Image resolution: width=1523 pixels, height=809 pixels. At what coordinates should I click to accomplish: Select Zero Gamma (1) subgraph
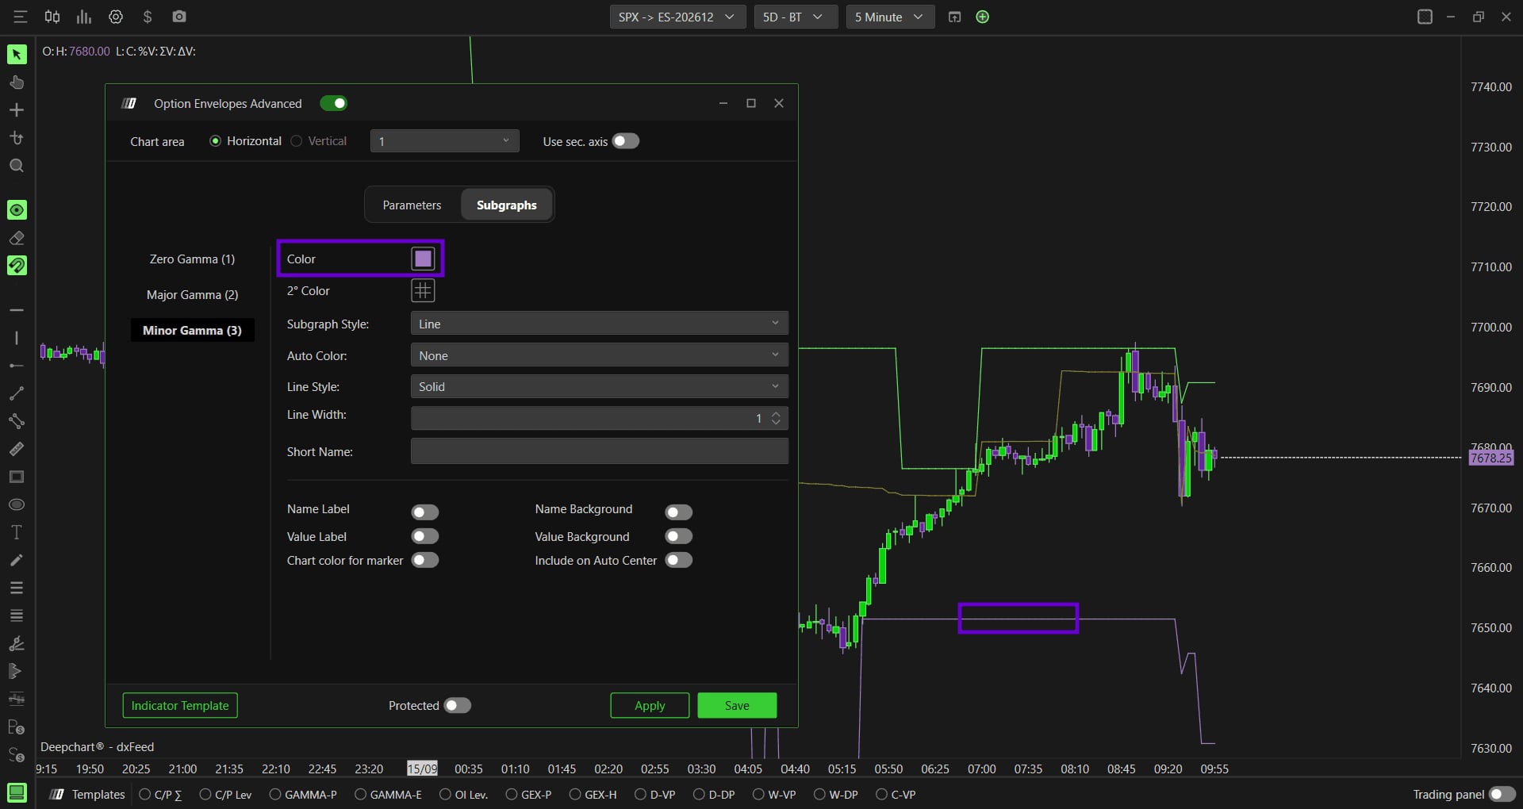coord(192,259)
